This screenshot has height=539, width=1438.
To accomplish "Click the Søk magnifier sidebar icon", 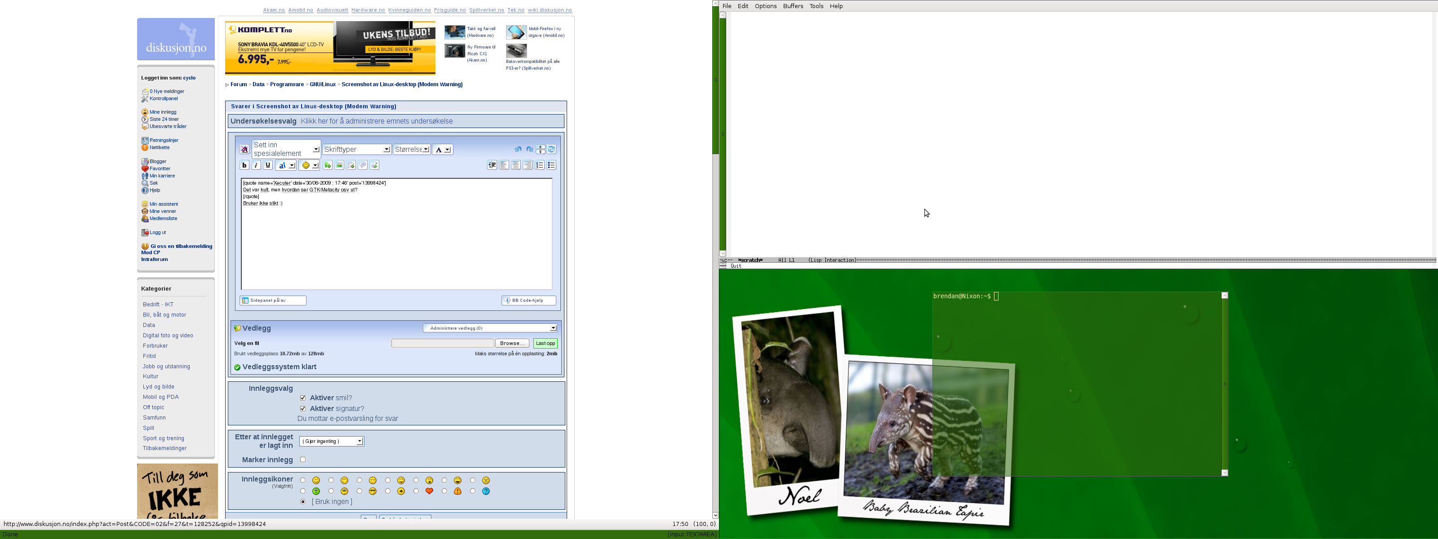I will click(x=145, y=183).
